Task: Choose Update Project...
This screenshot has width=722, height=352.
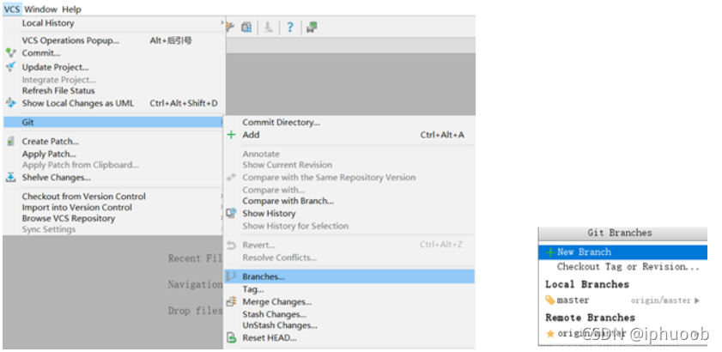Action: [55, 67]
